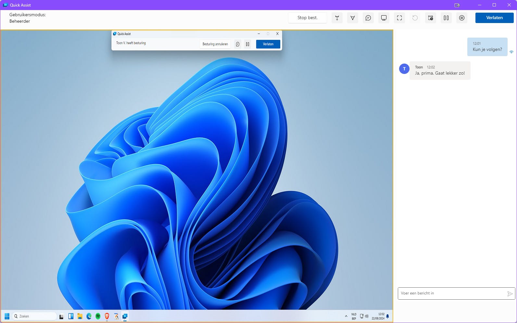Select the laser pointer tool in toolbar
This screenshot has height=323, width=517.
[337, 18]
